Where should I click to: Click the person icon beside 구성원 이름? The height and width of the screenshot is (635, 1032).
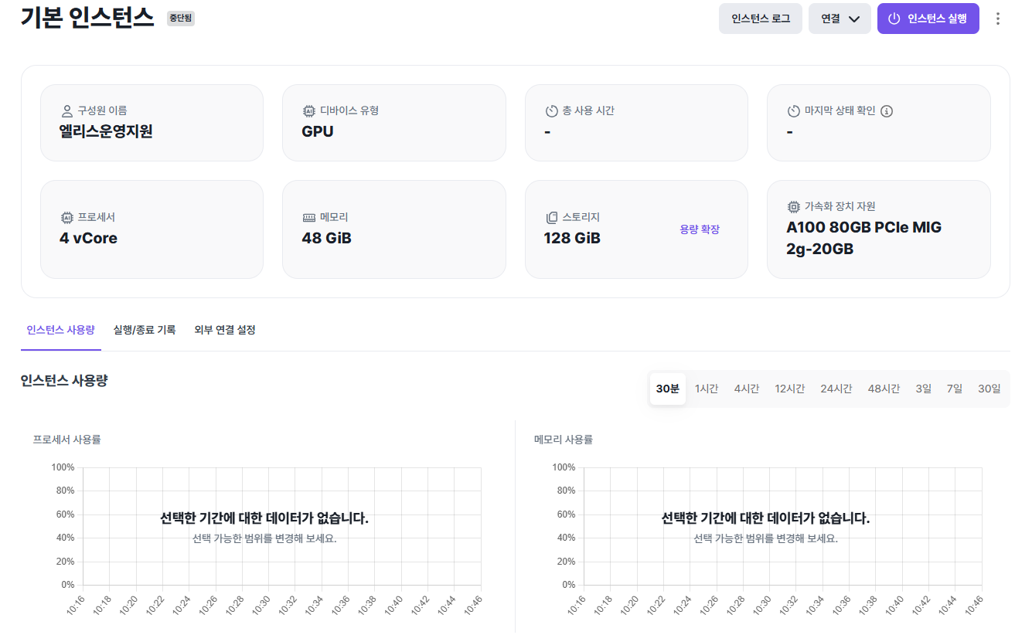coord(66,111)
